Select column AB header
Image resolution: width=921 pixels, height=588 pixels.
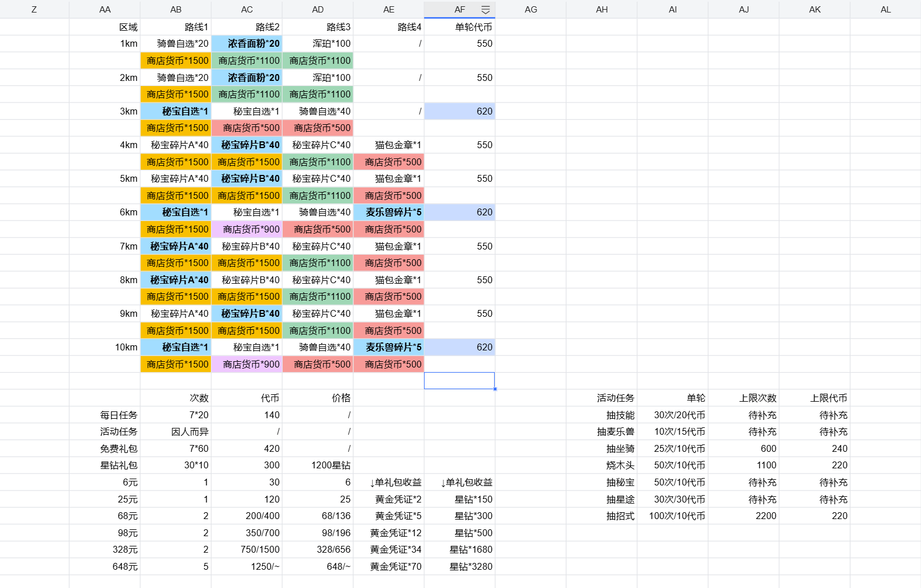pyautogui.click(x=176, y=10)
